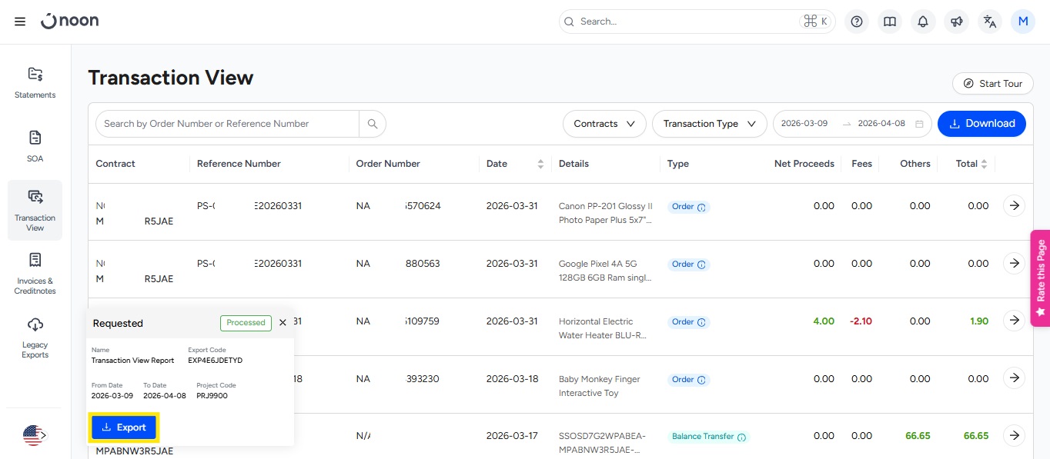Focus the Order Number search field
This screenshot has width=1050, height=459.
[227, 124]
